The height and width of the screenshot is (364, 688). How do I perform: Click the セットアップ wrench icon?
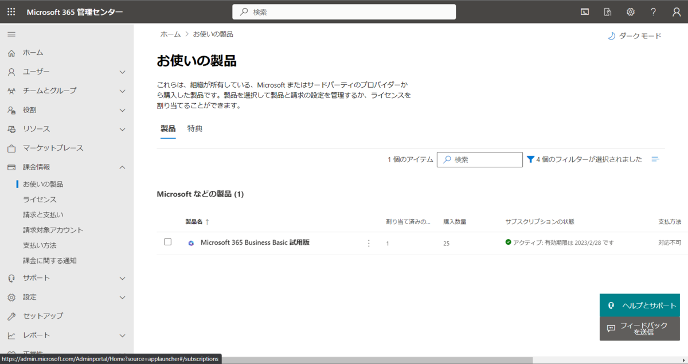pos(11,316)
